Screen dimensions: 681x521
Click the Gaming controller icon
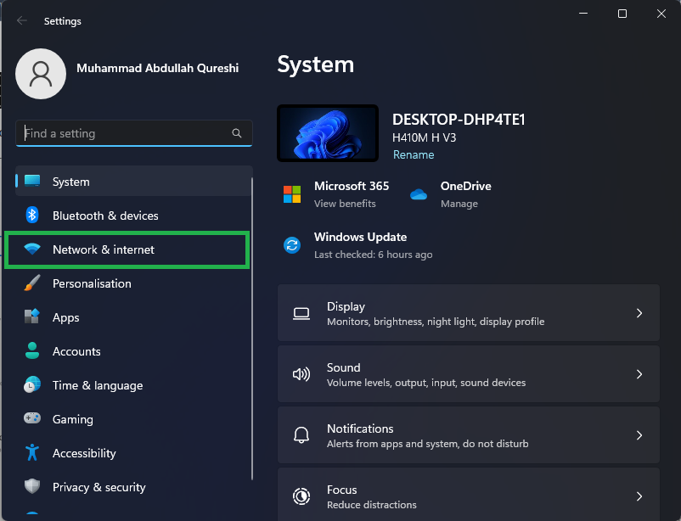pyautogui.click(x=32, y=419)
